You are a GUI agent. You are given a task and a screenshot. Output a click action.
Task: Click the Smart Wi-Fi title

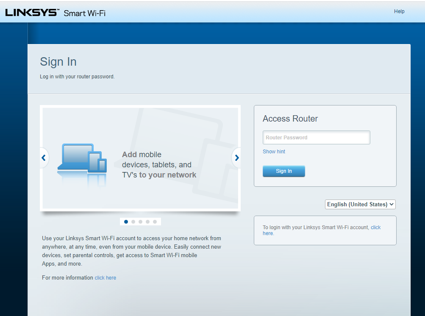click(86, 13)
